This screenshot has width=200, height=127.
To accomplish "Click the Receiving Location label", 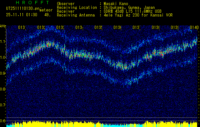I will (77, 7).
